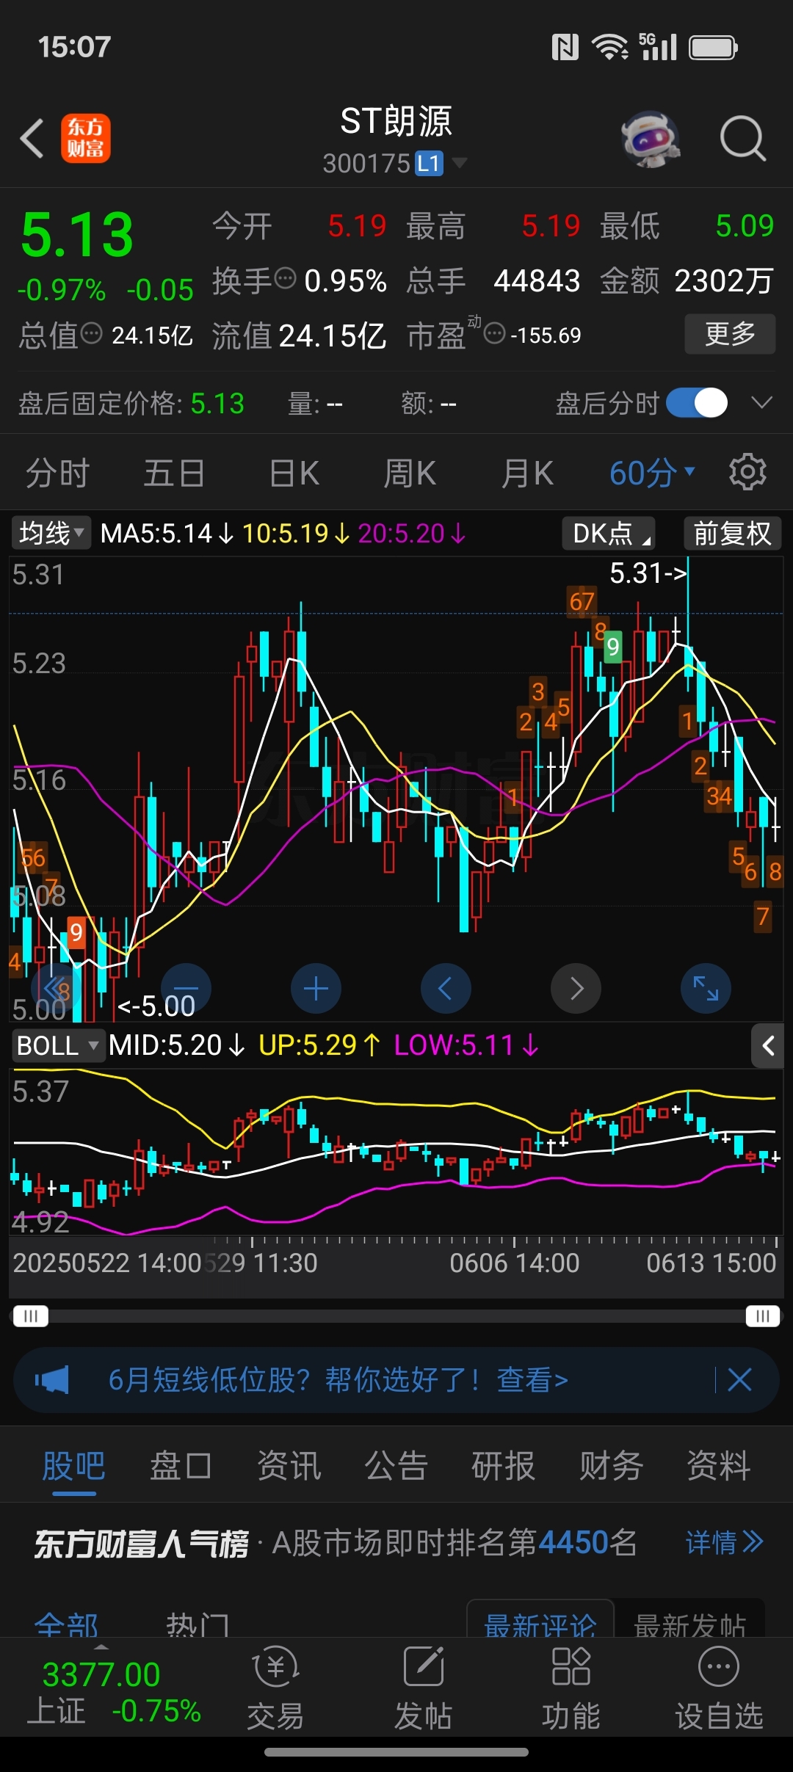Open the 公告 tab
793x1772 pixels.
point(396,1466)
